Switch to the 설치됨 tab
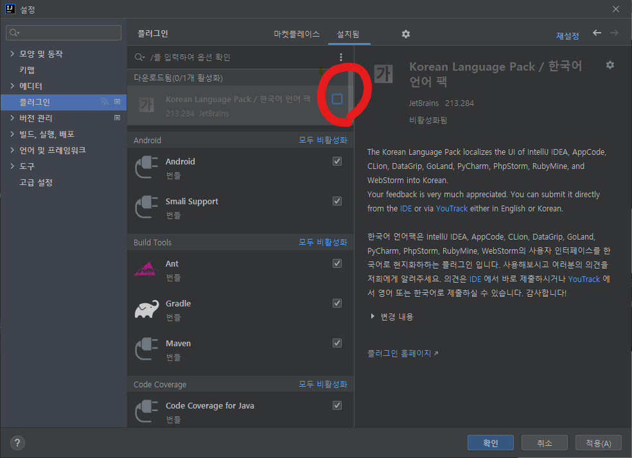Screen dimensions: 632x458 click(x=348, y=34)
